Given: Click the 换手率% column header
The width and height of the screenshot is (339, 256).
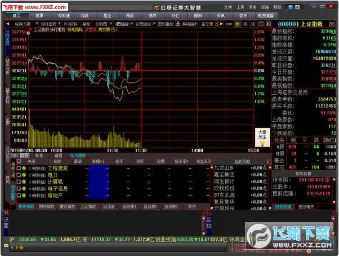Looking at the screenshot, I should [181, 161].
